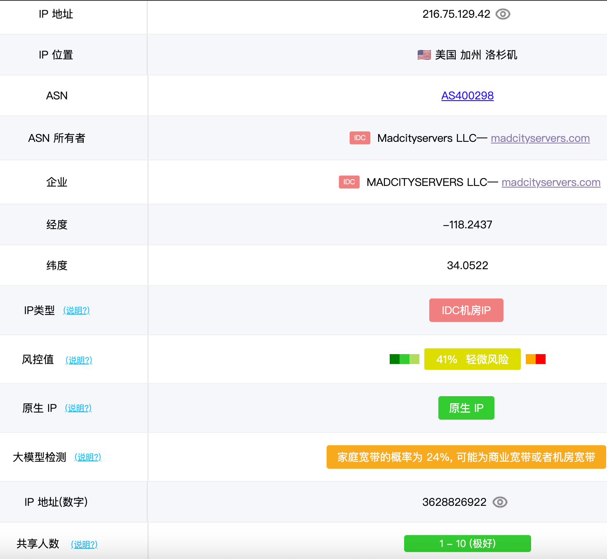Open madcityservers.com link in enterprise row
Viewport: 607px width, 559px height.
tap(551, 182)
